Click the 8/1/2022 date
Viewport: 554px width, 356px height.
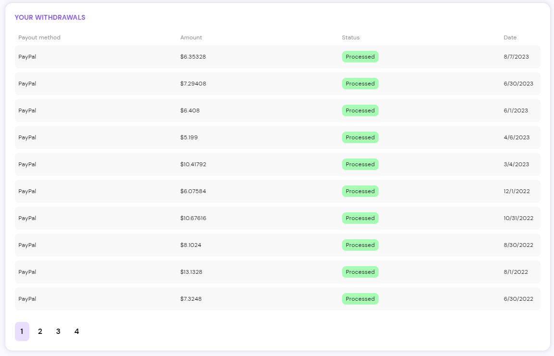pos(516,271)
